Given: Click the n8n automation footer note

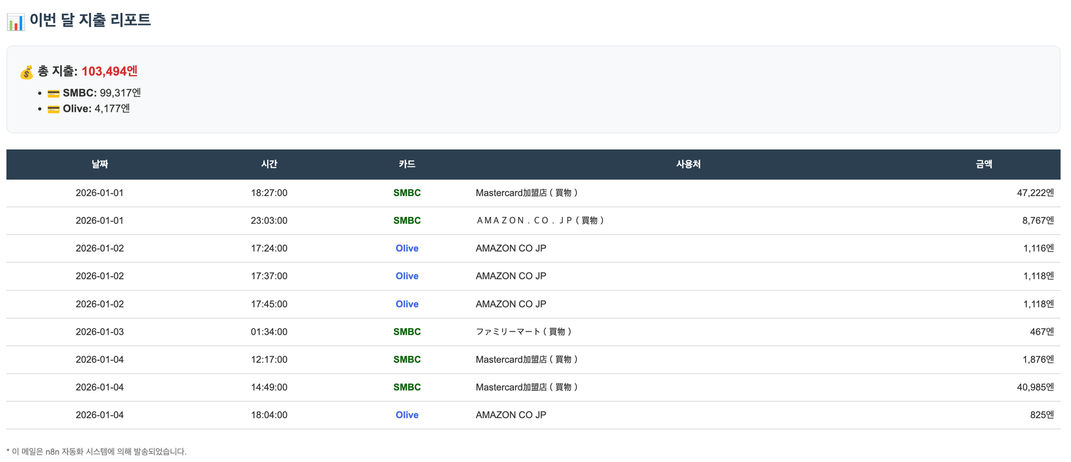Looking at the screenshot, I should coord(96,451).
